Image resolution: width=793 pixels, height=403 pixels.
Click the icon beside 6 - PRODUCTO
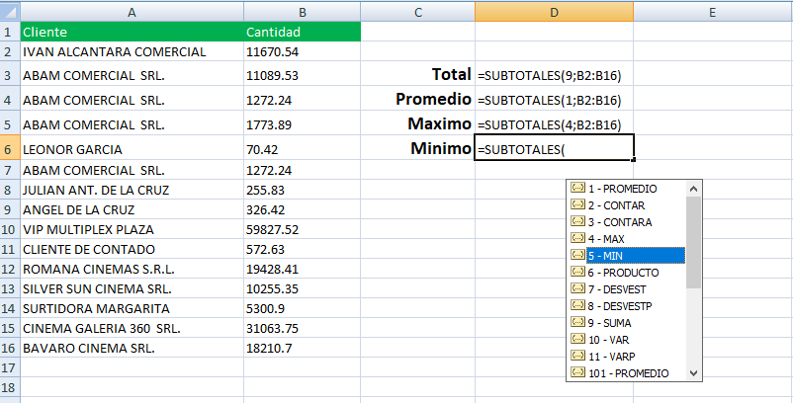pyautogui.click(x=577, y=273)
